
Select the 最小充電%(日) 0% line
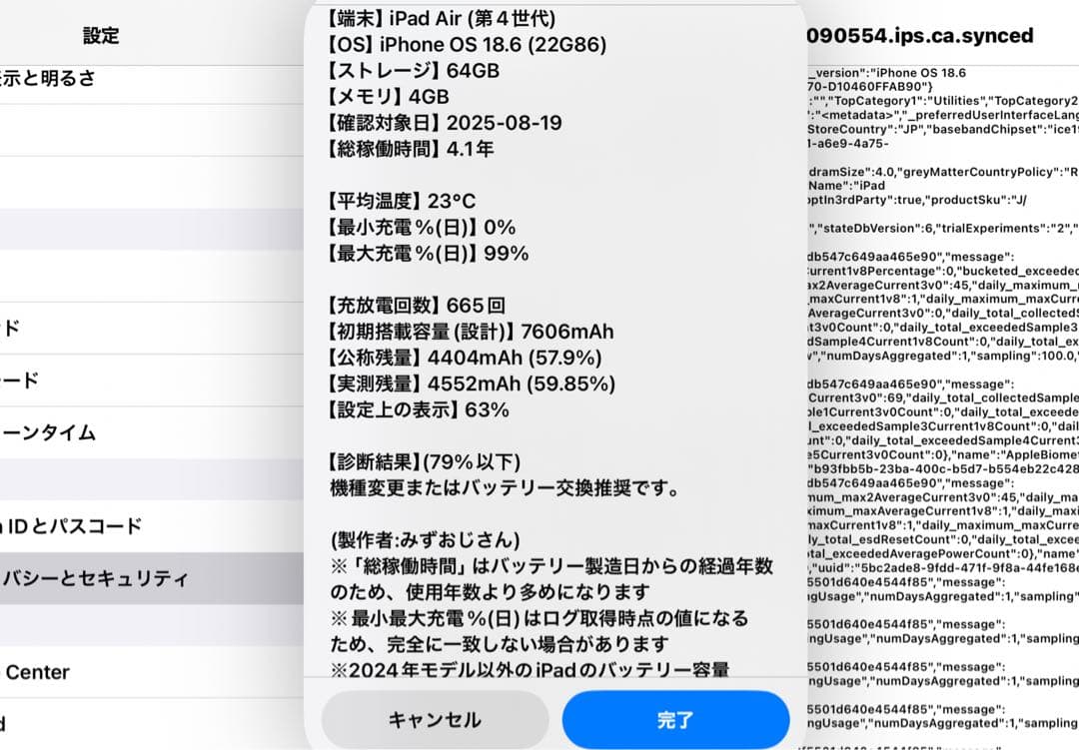(422, 228)
